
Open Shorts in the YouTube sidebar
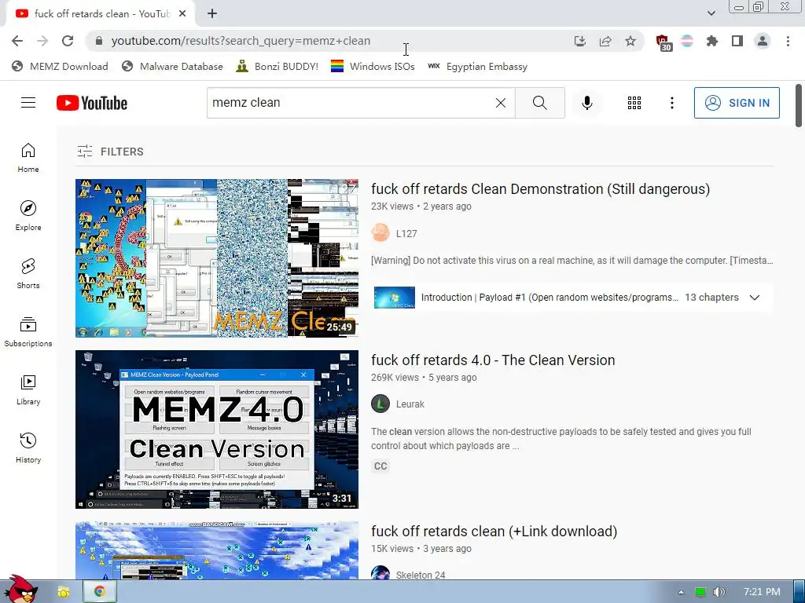coord(28,274)
